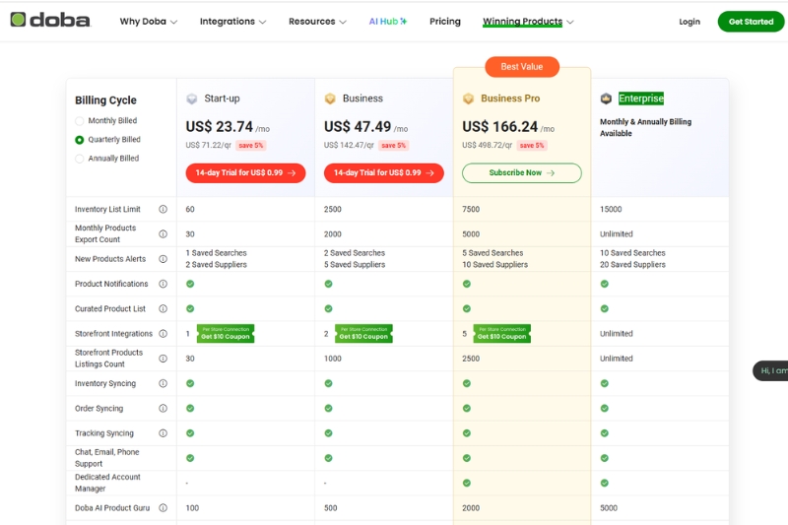Screen dimensions: 788x525
Task: Click '10 Saved Searches' in Enterprise column
Action: [632, 253]
